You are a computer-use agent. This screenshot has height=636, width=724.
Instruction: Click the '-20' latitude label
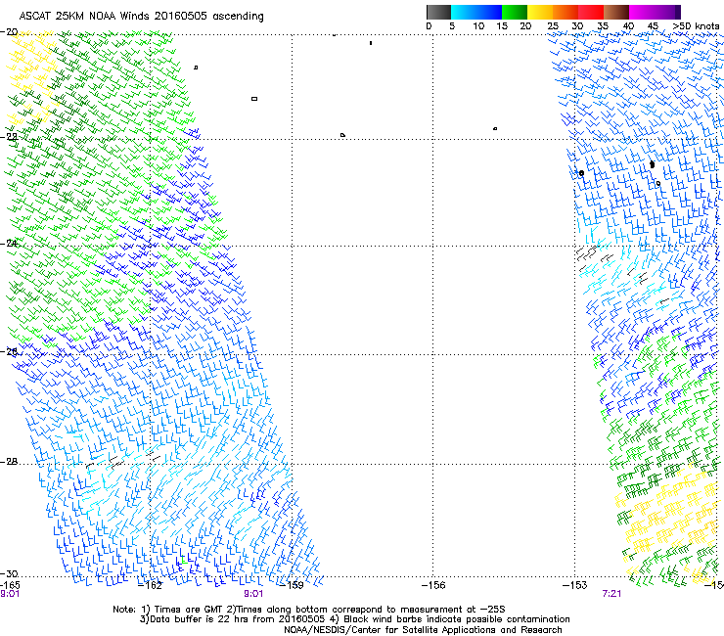pos(9,32)
